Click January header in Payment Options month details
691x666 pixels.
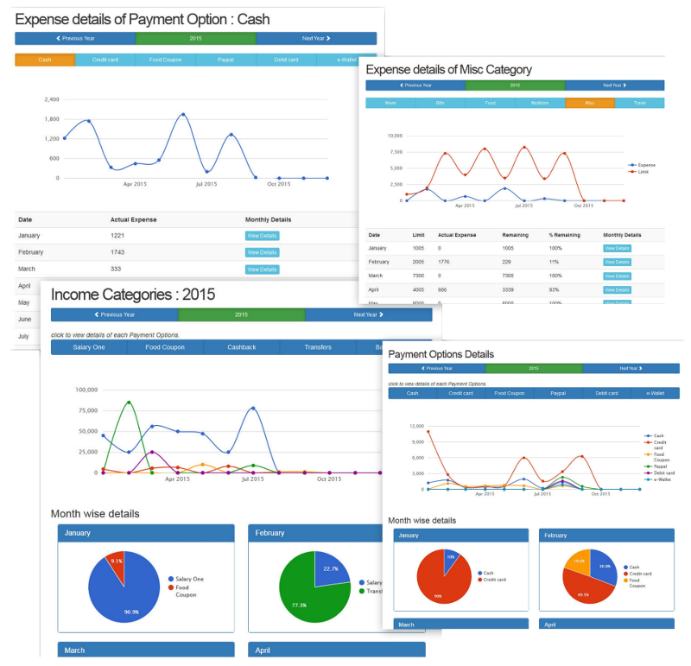[461, 535]
